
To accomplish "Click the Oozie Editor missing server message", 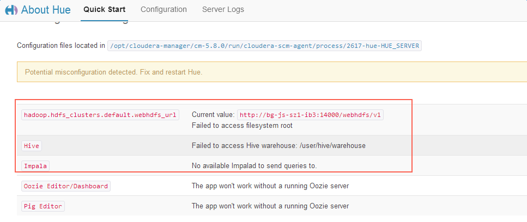I will 270,186.
